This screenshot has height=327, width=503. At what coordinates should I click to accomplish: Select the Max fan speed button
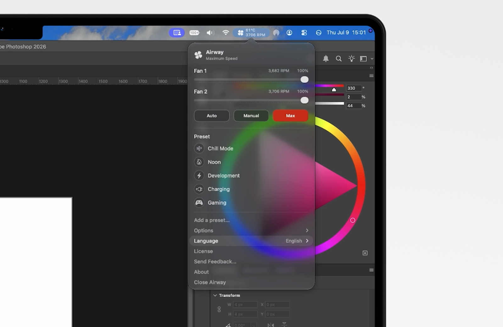click(x=290, y=116)
